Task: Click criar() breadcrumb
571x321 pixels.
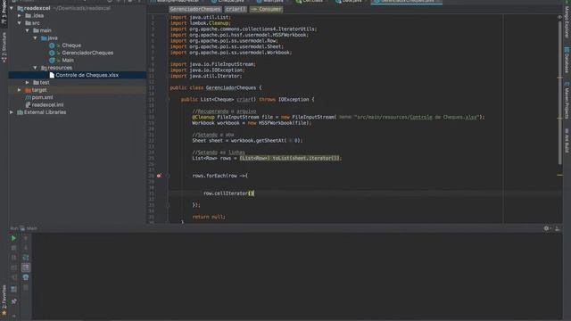Action: (236, 9)
